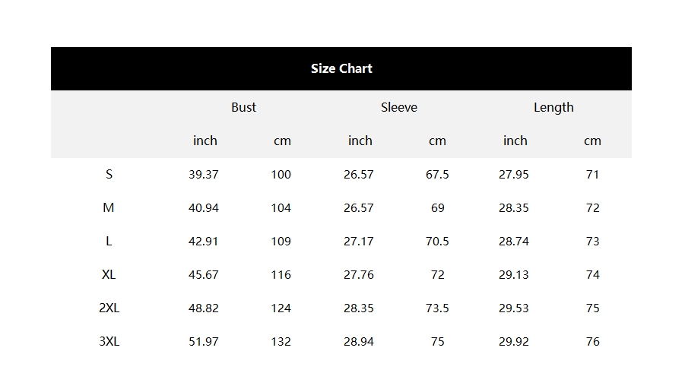Click the L size row label

109,241
